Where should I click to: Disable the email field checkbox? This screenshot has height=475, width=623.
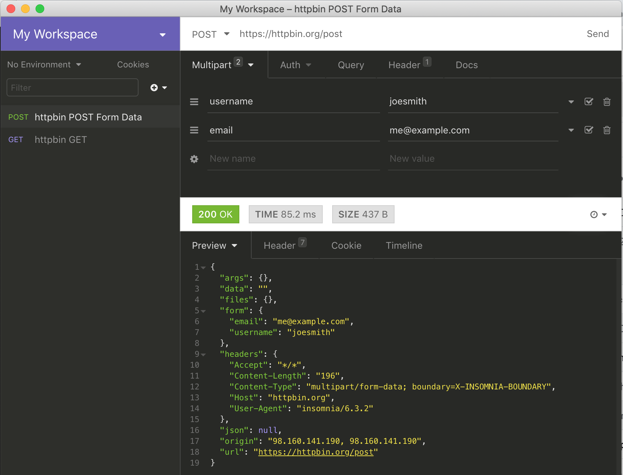(589, 130)
